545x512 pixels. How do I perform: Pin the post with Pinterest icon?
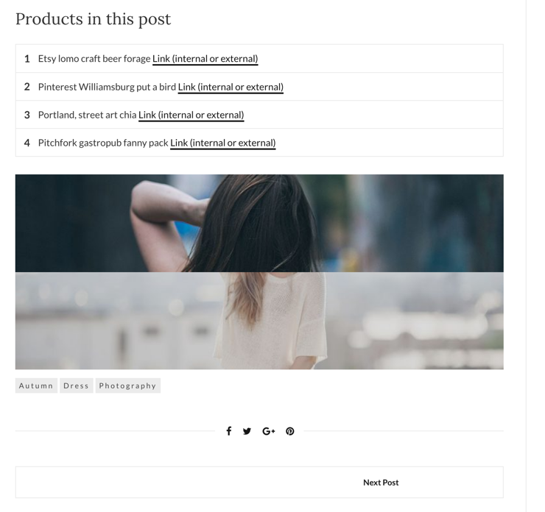tap(290, 431)
